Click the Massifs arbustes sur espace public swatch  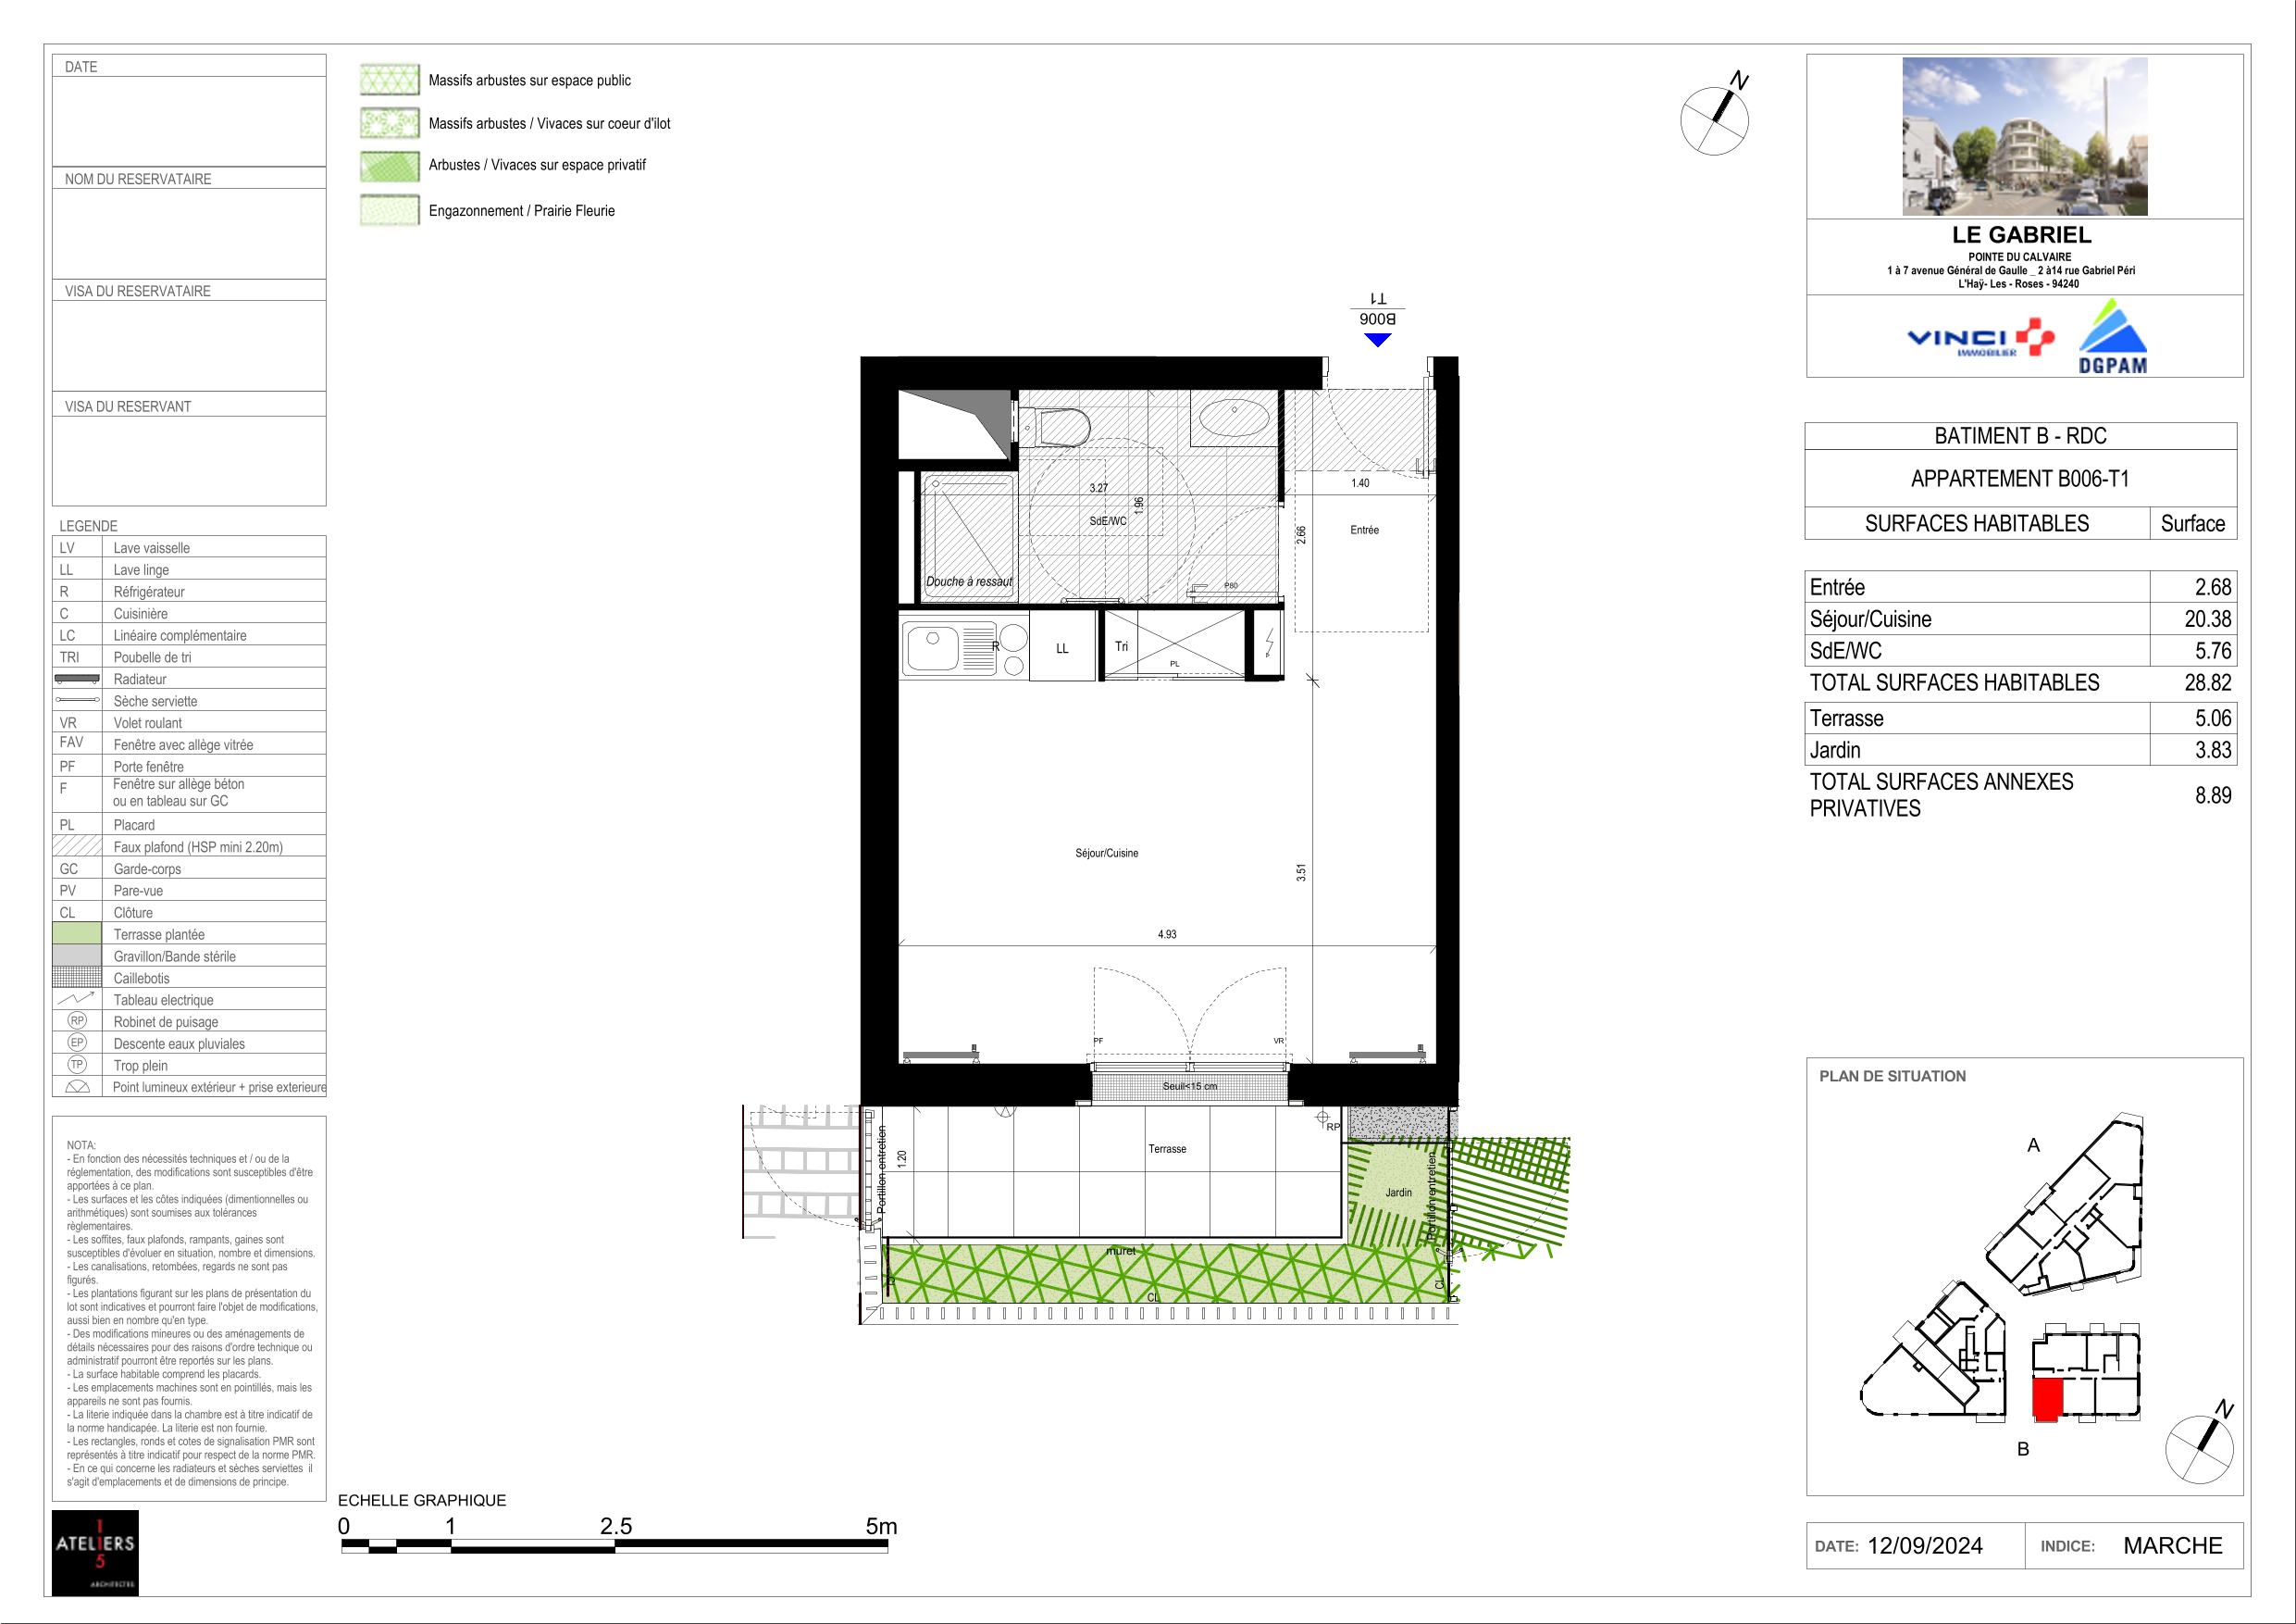click(389, 79)
